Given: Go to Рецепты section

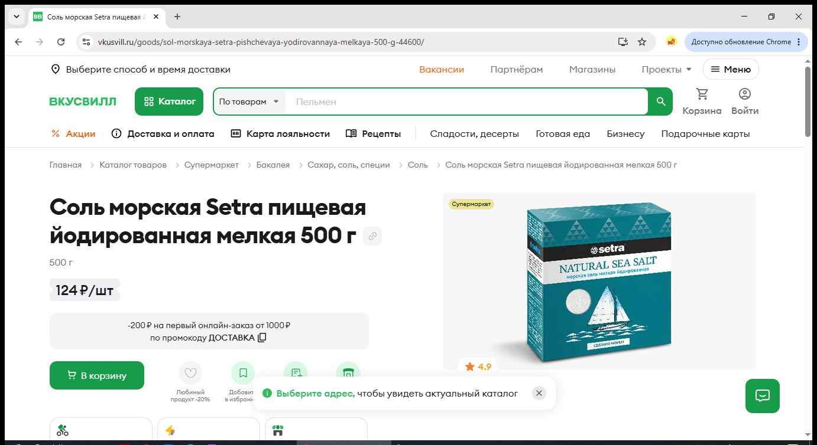Looking at the screenshot, I should [373, 134].
